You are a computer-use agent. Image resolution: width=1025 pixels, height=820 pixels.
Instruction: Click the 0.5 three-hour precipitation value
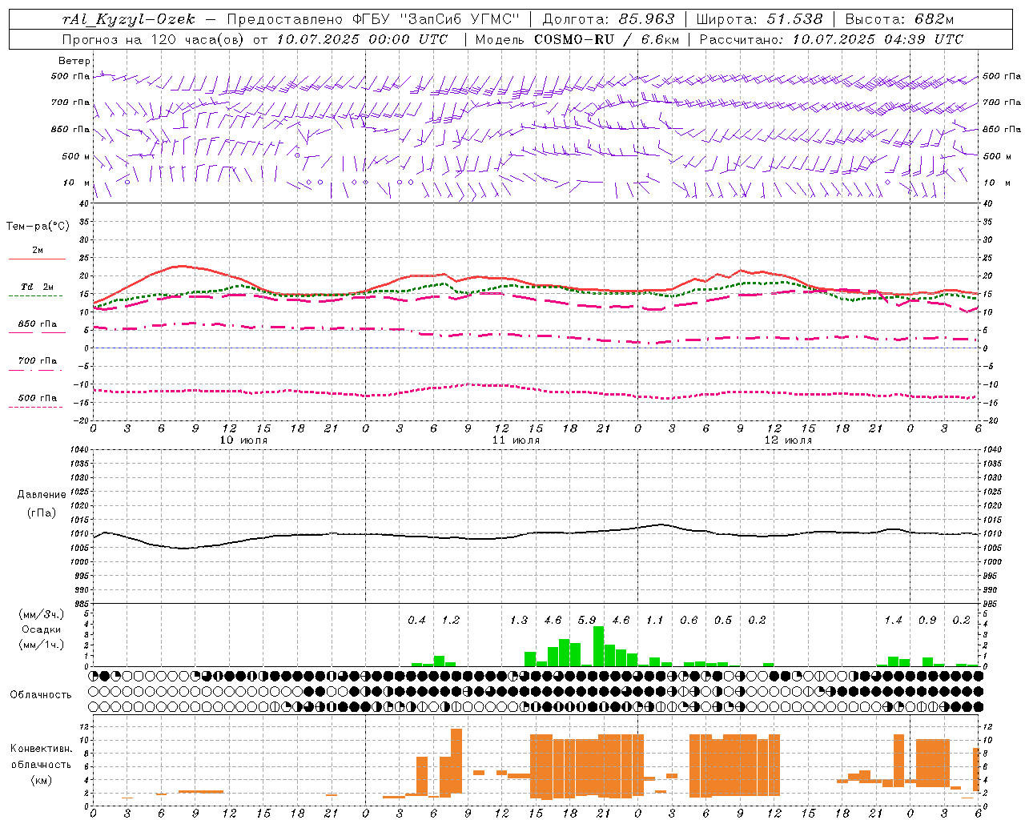pos(723,621)
